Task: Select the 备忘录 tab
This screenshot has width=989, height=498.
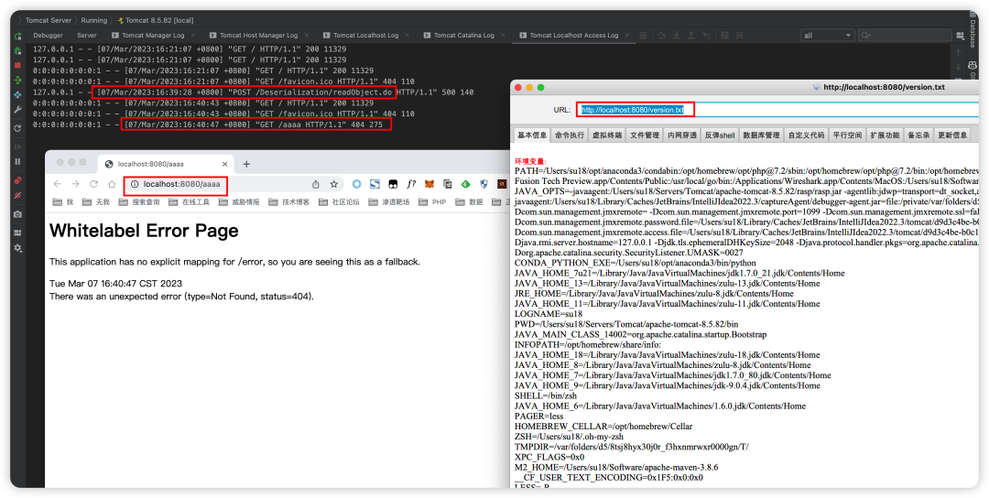Action: click(x=918, y=135)
